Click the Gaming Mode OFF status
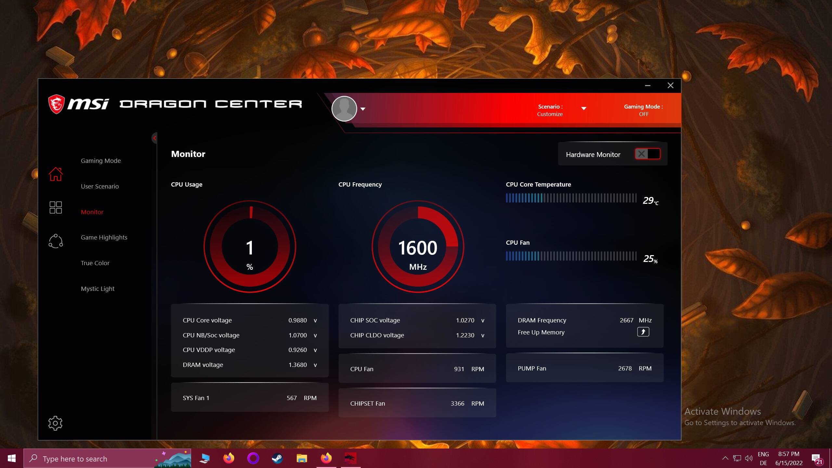Viewport: 832px width, 468px height. click(x=643, y=110)
